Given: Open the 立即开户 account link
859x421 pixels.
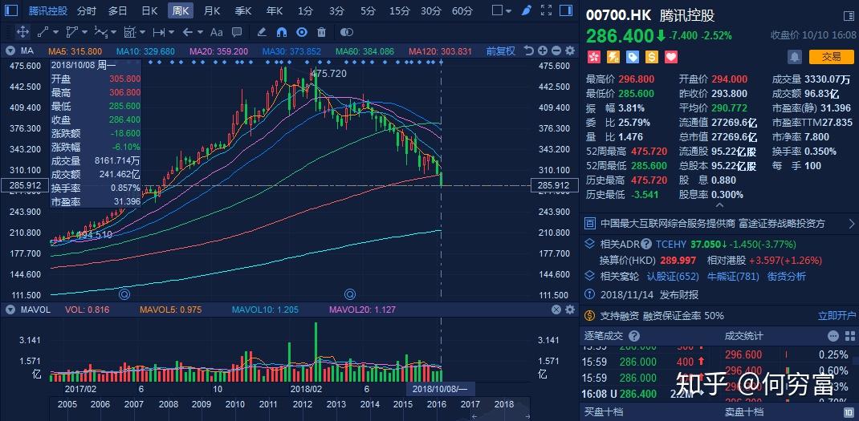Looking at the screenshot, I should coord(837,315).
